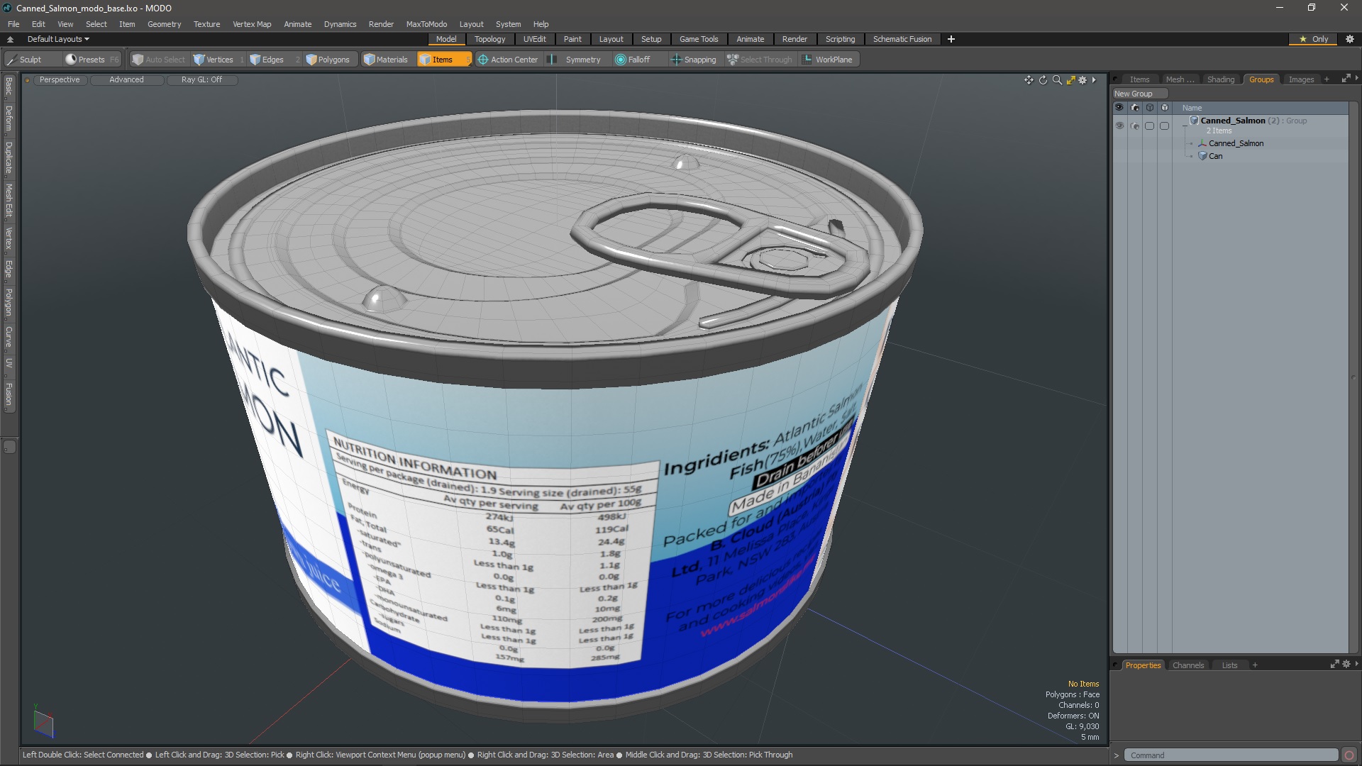Switch to the Shading panel tab
The width and height of the screenshot is (1362, 766).
coord(1221,79)
